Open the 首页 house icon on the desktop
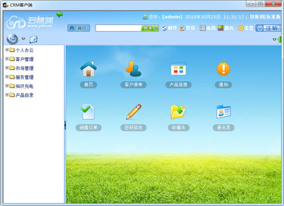This screenshot has height=206, width=284. pyautogui.click(x=88, y=69)
